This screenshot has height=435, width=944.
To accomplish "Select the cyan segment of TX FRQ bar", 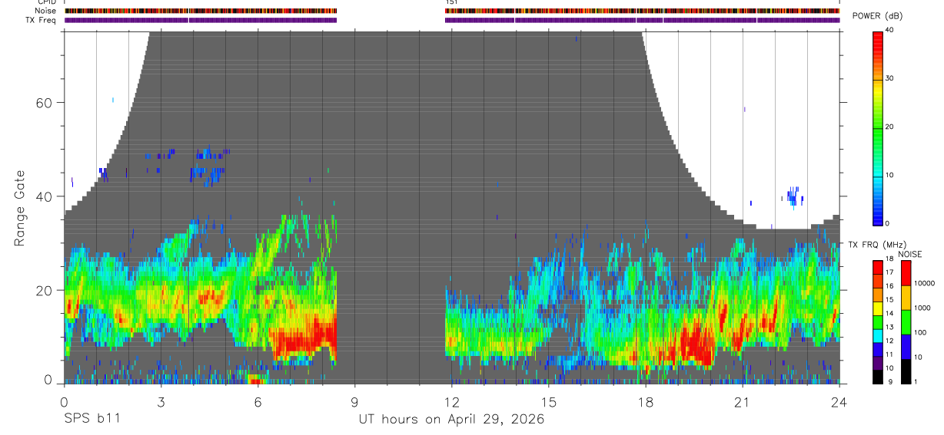I will (x=878, y=335).
